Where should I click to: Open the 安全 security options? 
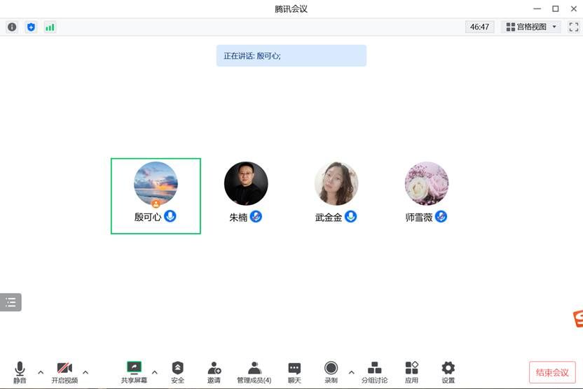[177, 372]
